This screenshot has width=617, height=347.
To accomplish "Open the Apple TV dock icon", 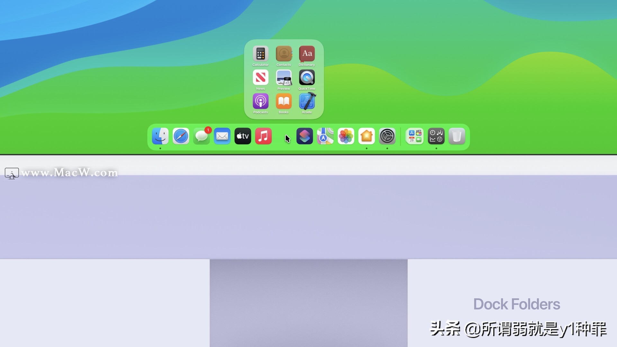I will (243, 136).
